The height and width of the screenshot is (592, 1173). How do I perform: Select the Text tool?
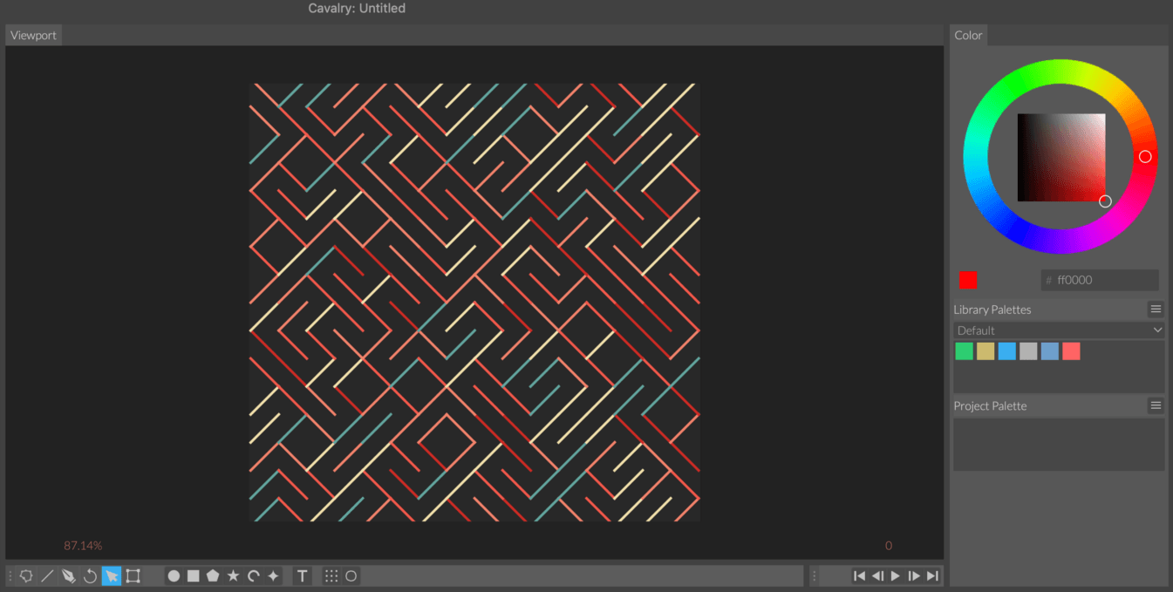pos(302,575)
